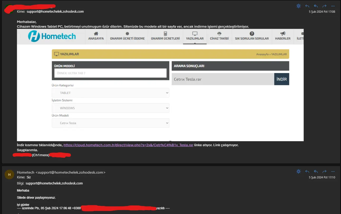Viewport: 341px width, 214px height.
Task: Click the SIK SORULAN SORULAR question icon
Action: point(252,34)
